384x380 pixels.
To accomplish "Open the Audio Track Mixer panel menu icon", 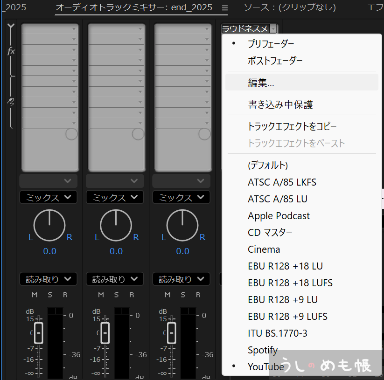I will pyautogui.click(x=225, y=8).
